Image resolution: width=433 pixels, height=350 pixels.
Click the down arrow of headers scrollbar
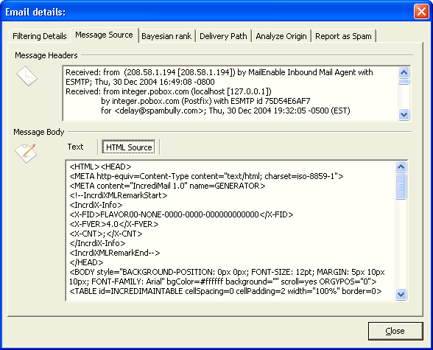[404, 114]
